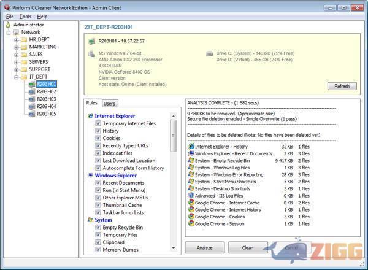The width and height of the screenshot is (368, 270).
Task: Toggle the Clipboard checkbox
Action: (x=98, y=242)
